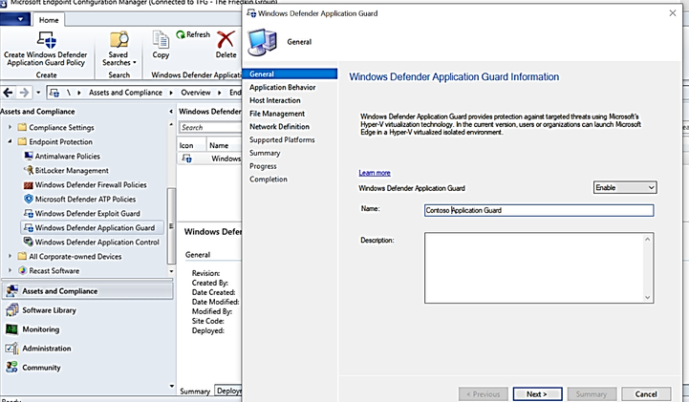Click Create Windows Defender Application Guard Policy icon
689x402 pixels.
(x=46, y=40)
